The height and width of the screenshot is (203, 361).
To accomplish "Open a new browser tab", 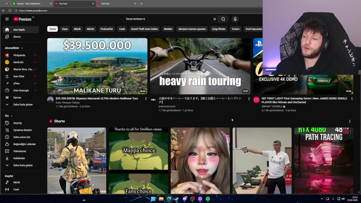I will tap(141, 4).
